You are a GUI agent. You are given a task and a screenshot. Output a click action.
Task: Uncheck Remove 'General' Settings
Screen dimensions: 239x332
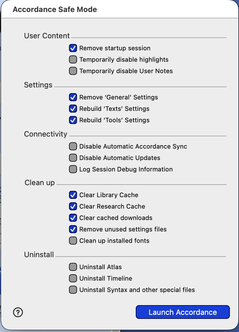73,97
